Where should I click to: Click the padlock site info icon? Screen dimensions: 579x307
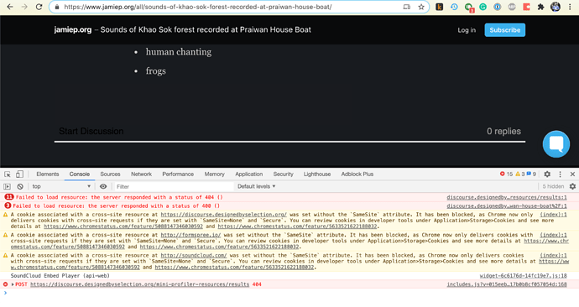tap(56, 7)
